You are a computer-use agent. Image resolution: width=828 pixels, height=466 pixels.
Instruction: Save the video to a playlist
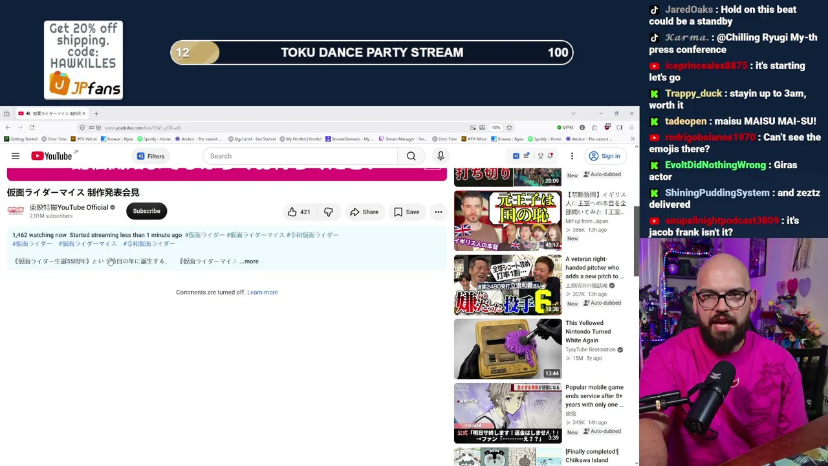[x=407, y=212]
